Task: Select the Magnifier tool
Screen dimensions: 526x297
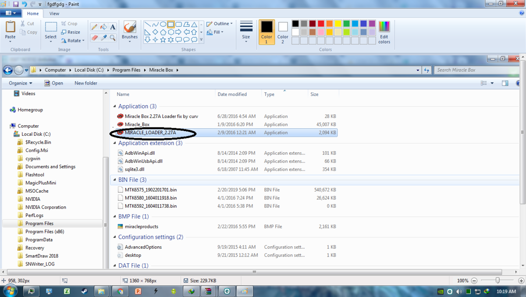Action: pyautogui.click(x=113, y=38)
